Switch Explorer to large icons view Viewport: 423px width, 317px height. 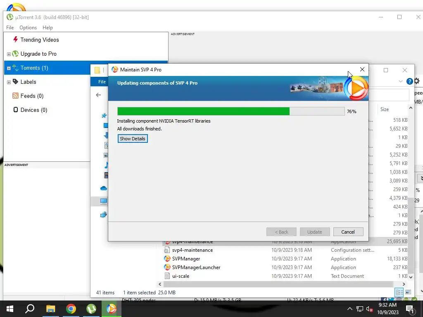408,292
